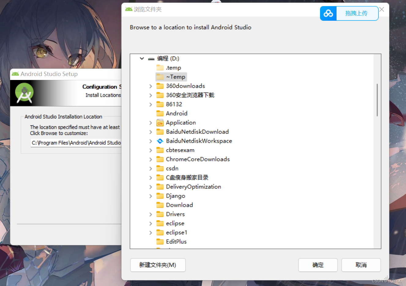Click the BaiduNetdiskDownload folder icon
Screen dimensions: 406x286
tap(160, 132)
